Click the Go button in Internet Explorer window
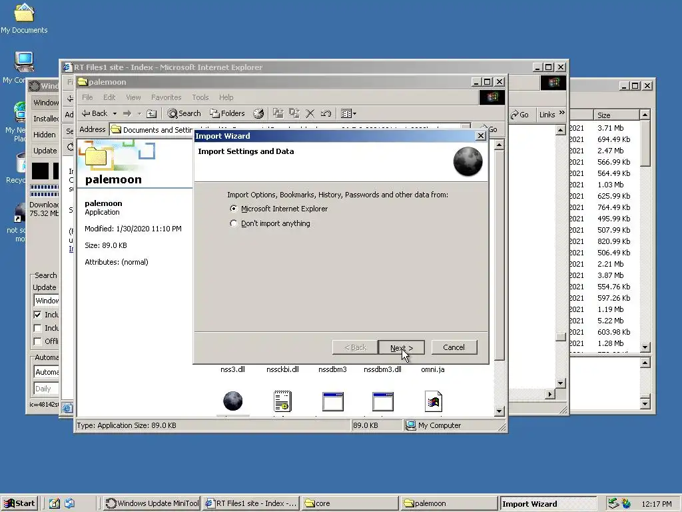This screenshot has height=512, width=682. click(519, 115)
